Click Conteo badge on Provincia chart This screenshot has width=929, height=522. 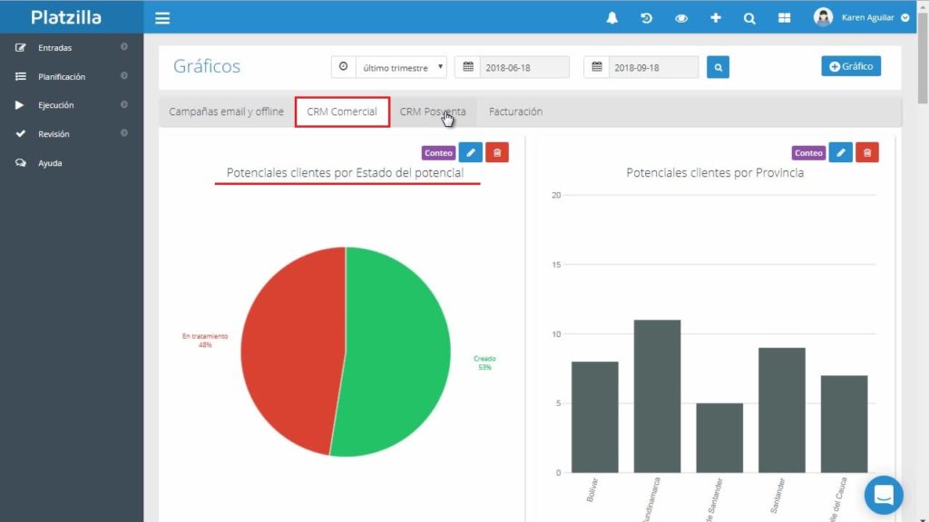click(808, 152)
